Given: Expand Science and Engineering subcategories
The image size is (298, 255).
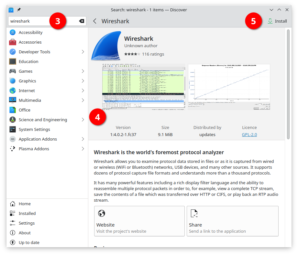Looking at the screenshot, I should pos(83,120).
